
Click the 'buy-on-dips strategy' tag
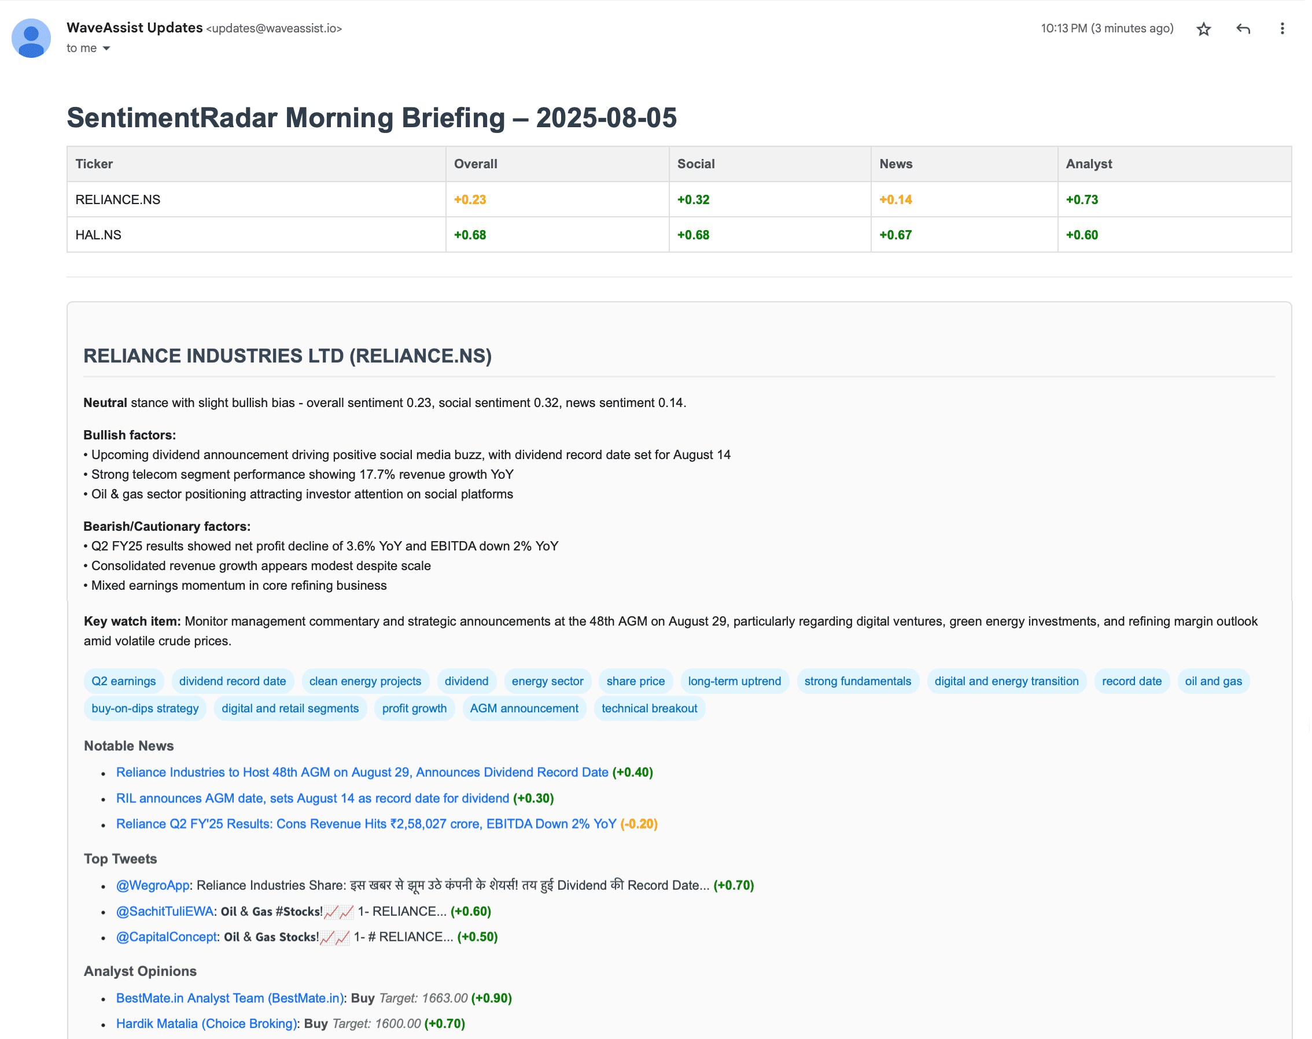tap(145, 708)
